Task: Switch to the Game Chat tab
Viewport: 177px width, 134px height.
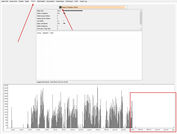Action: pos(13,1)
